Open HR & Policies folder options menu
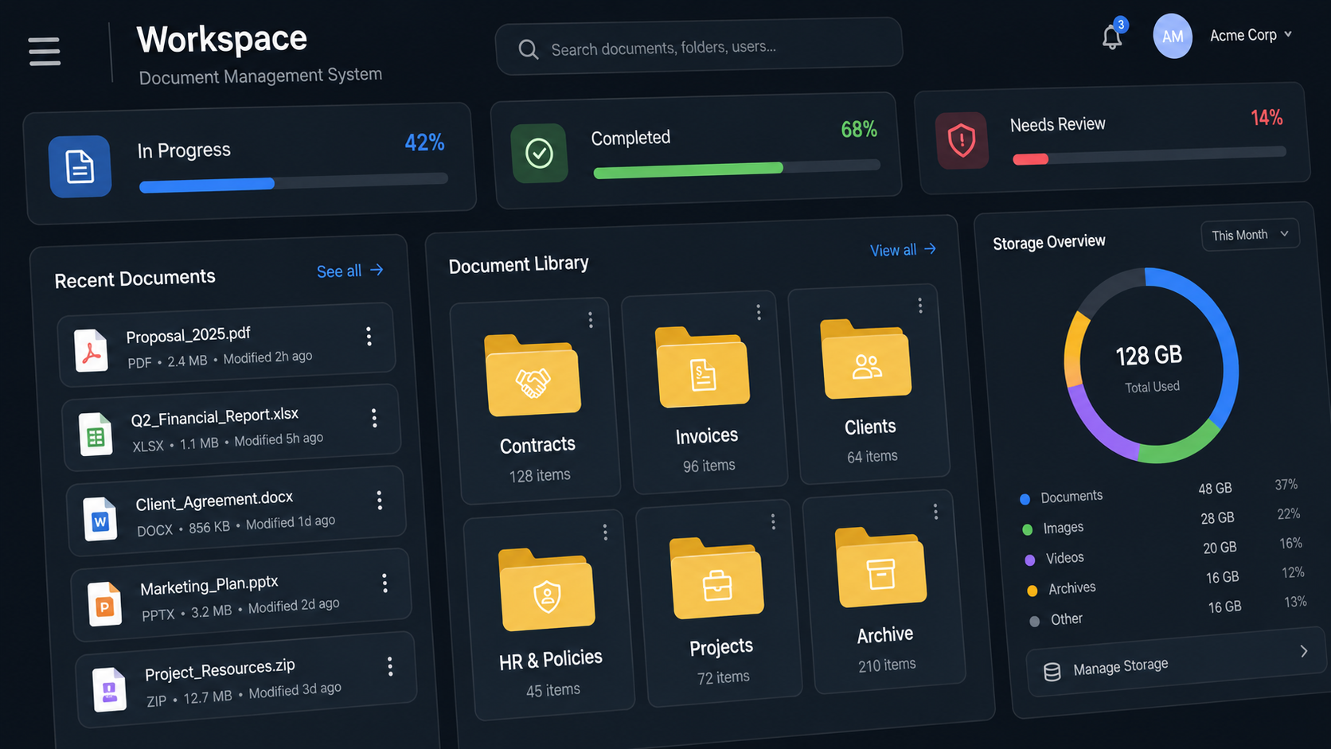Viewport: 1331px width, 749px height. (605, 532)
